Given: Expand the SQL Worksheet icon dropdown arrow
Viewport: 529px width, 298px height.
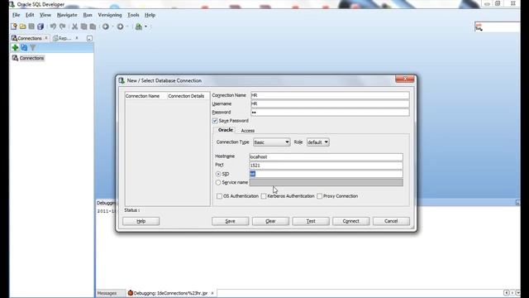Looking at the screenshot, I should (145, 26).
